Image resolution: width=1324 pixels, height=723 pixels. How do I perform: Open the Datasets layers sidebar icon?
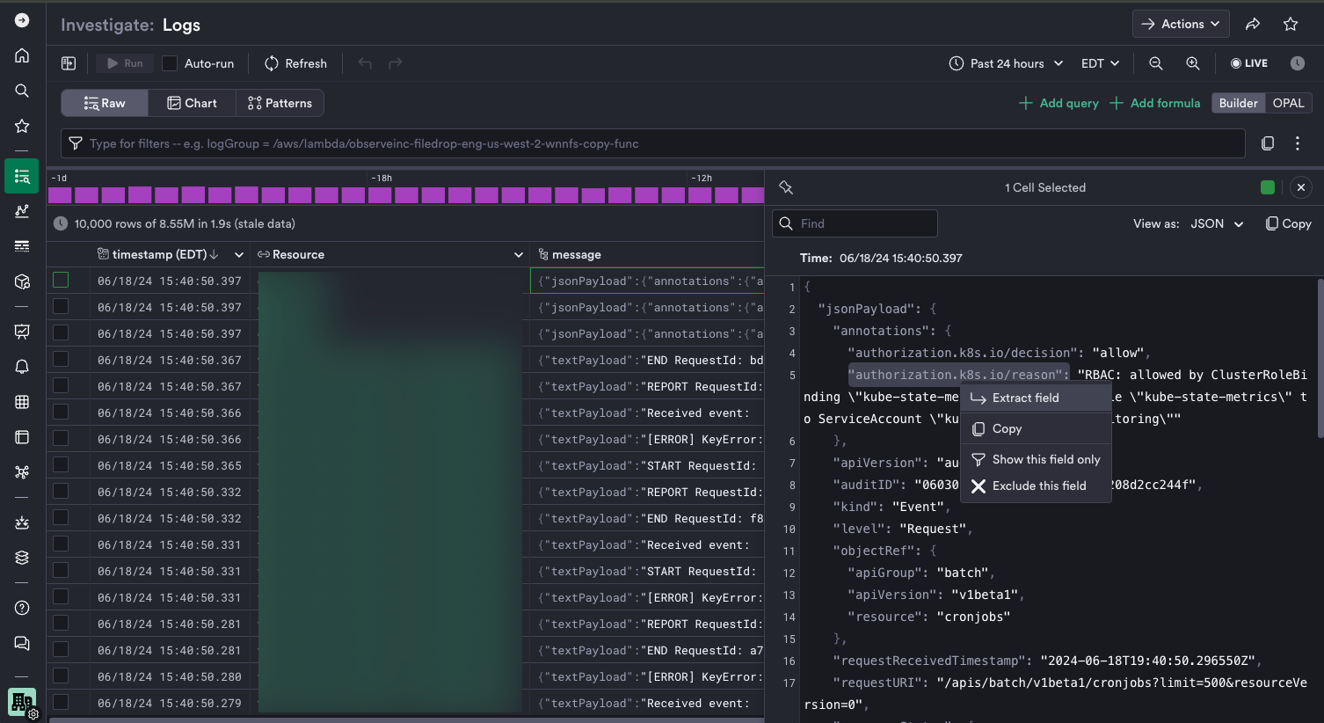tap(22, 558)
